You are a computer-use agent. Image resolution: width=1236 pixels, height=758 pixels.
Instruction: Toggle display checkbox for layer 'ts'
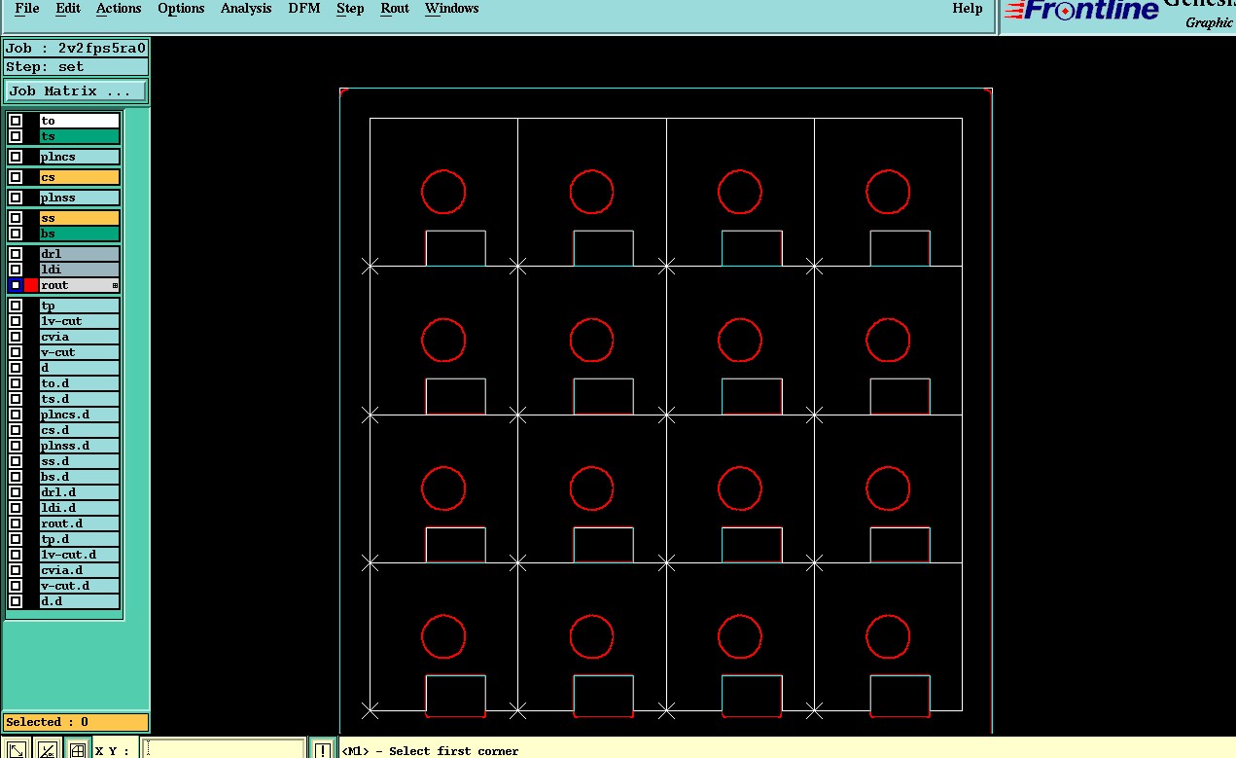point(16,137)
